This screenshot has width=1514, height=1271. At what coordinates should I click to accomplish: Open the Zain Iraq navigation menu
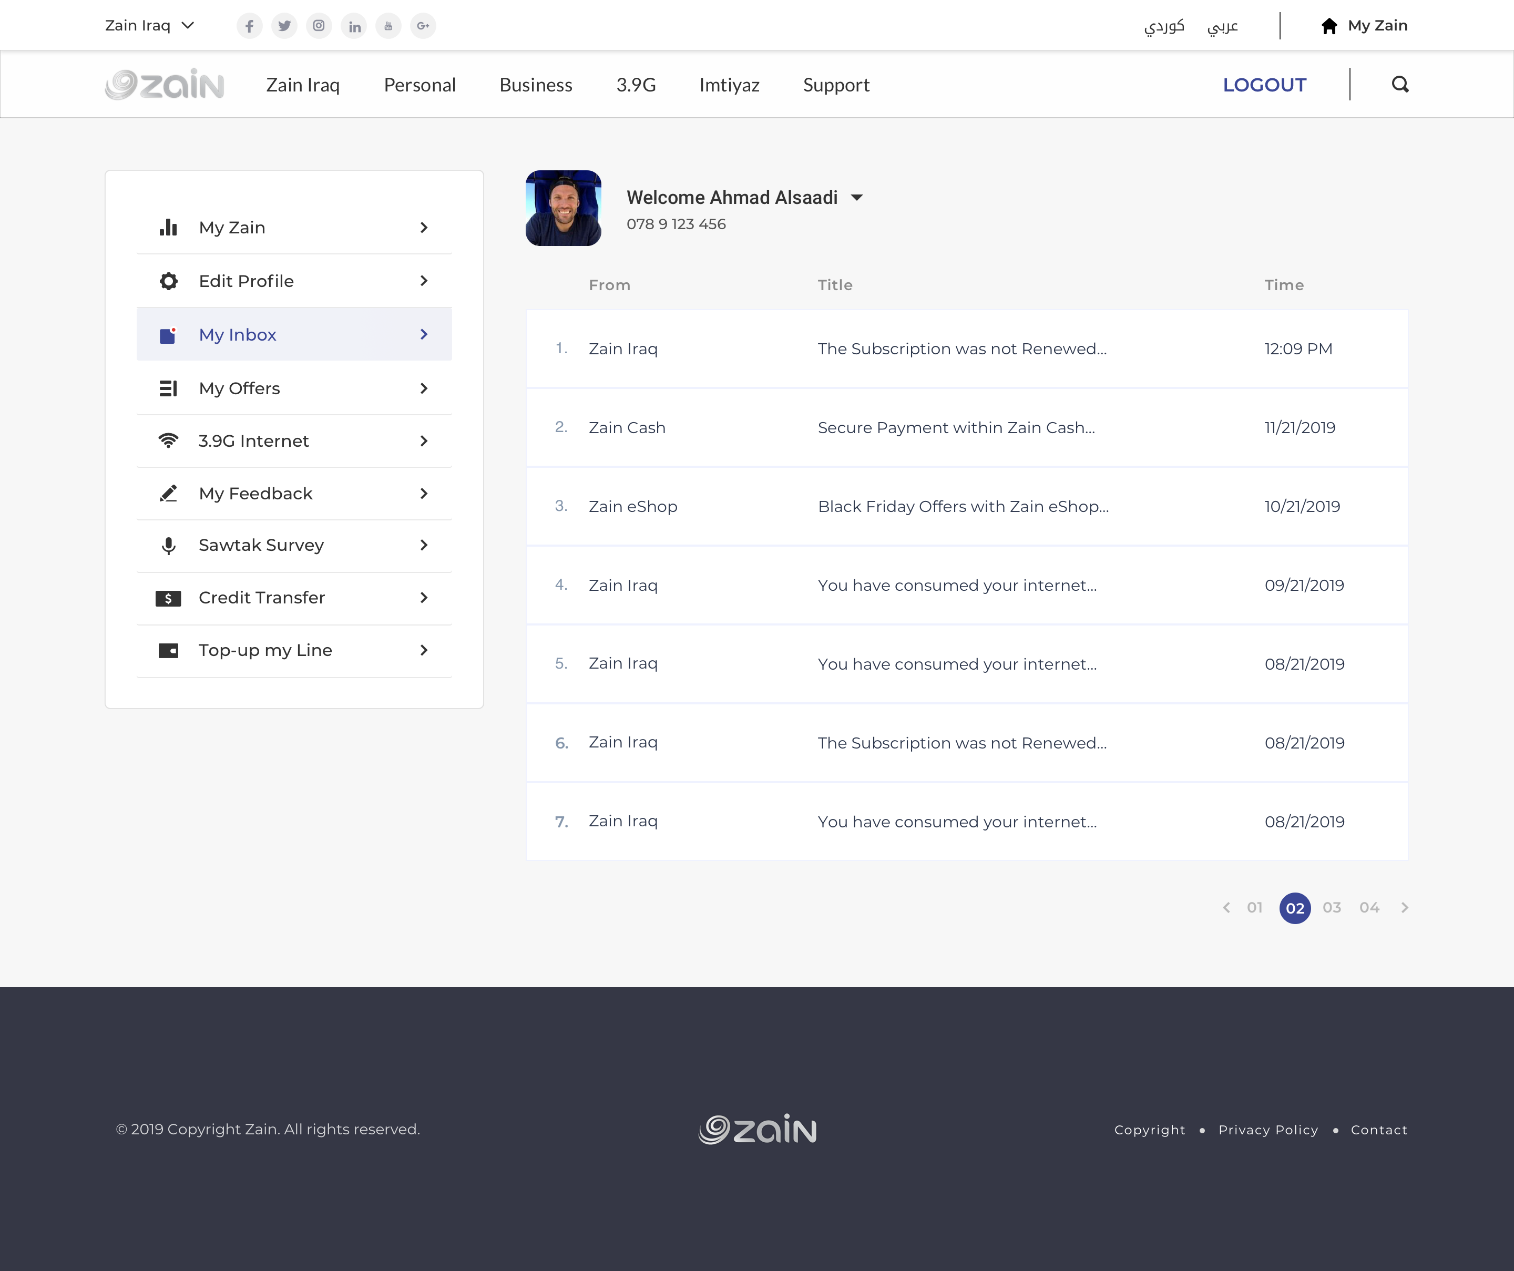tap(303, 85)
